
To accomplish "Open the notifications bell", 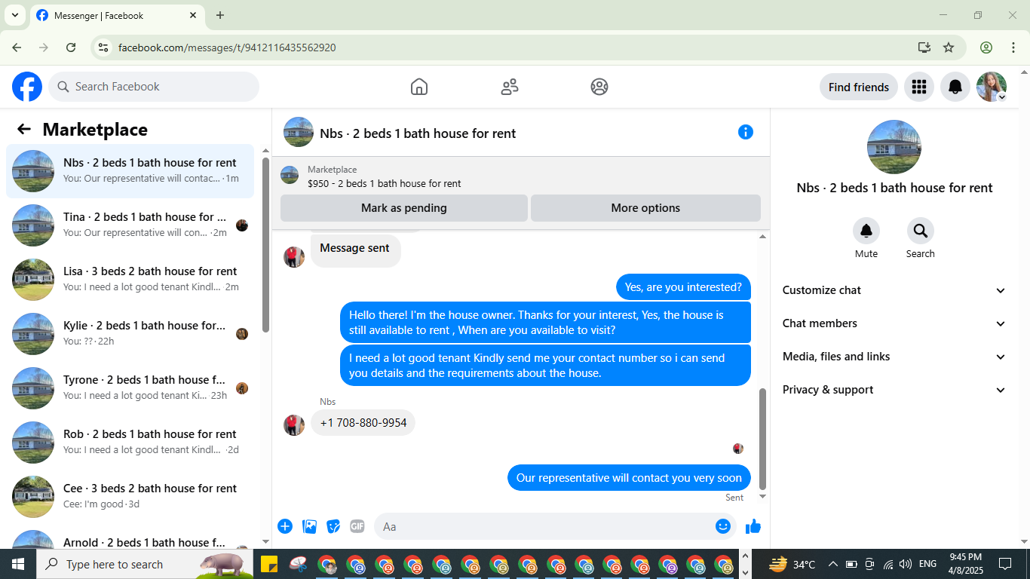I will point(955,87).
